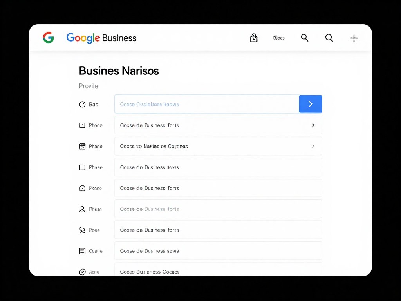The image size is (401, 301).
Task: Click the "Coose de Business forrs" field
Action: 218,230
